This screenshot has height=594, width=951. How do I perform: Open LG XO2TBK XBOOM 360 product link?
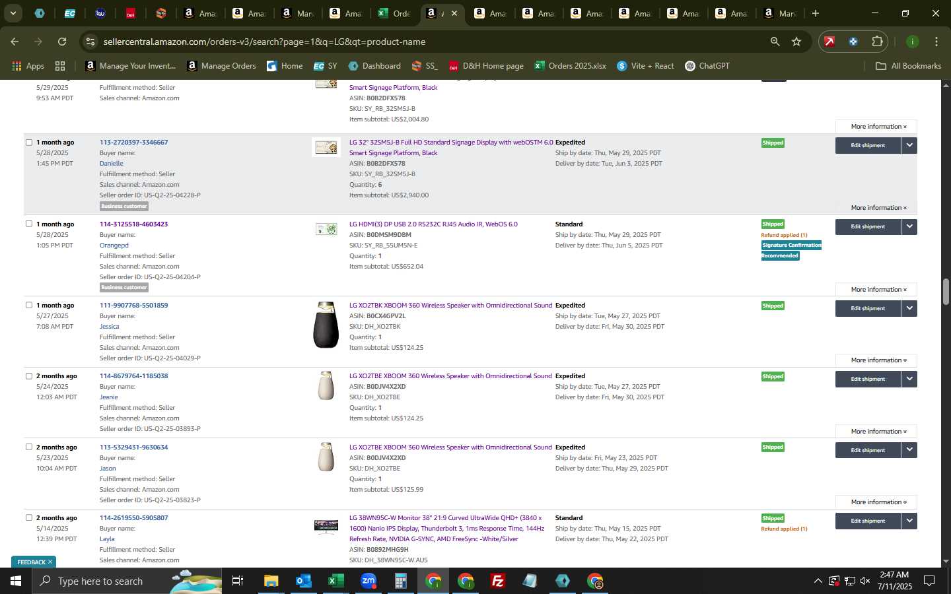coord(450,306)
